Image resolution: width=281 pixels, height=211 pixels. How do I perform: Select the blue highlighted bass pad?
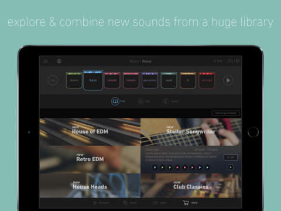93,80
